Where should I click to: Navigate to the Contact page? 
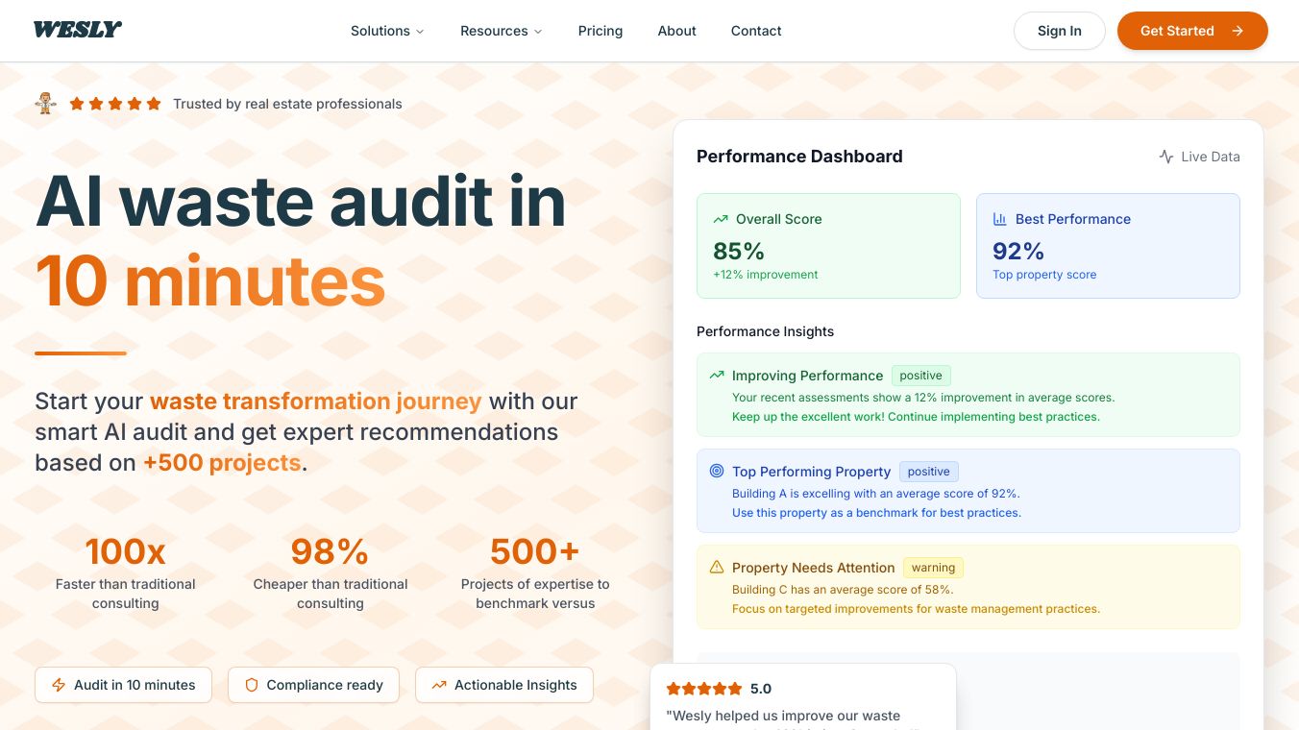[x=756, y=31]
